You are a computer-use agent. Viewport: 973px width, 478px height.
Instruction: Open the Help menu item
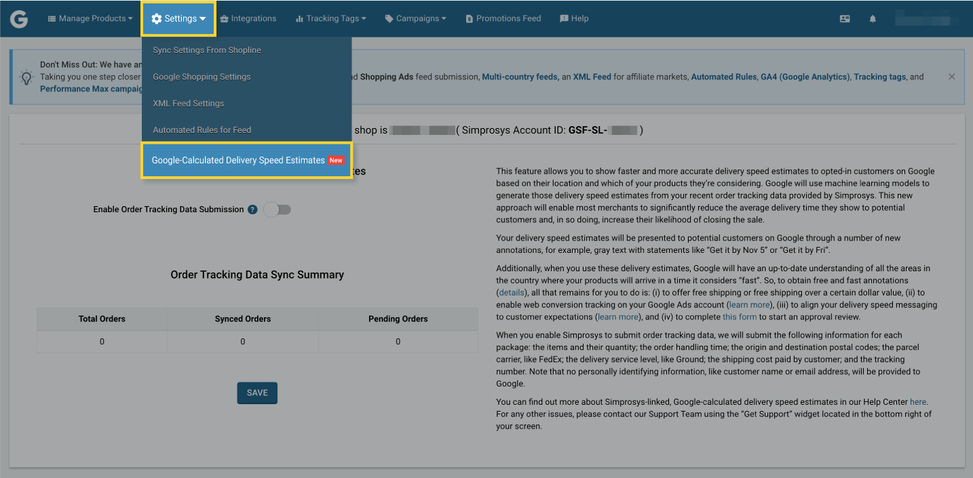[x=574, y=19]
